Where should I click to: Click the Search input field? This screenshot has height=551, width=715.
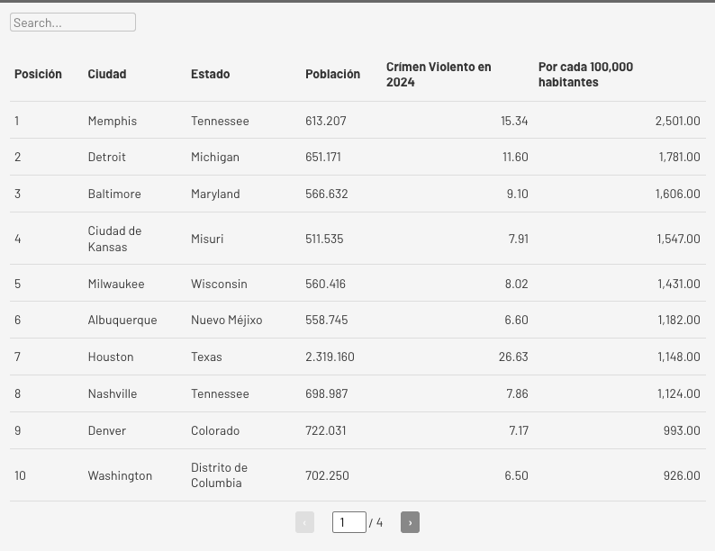[73, 23]
